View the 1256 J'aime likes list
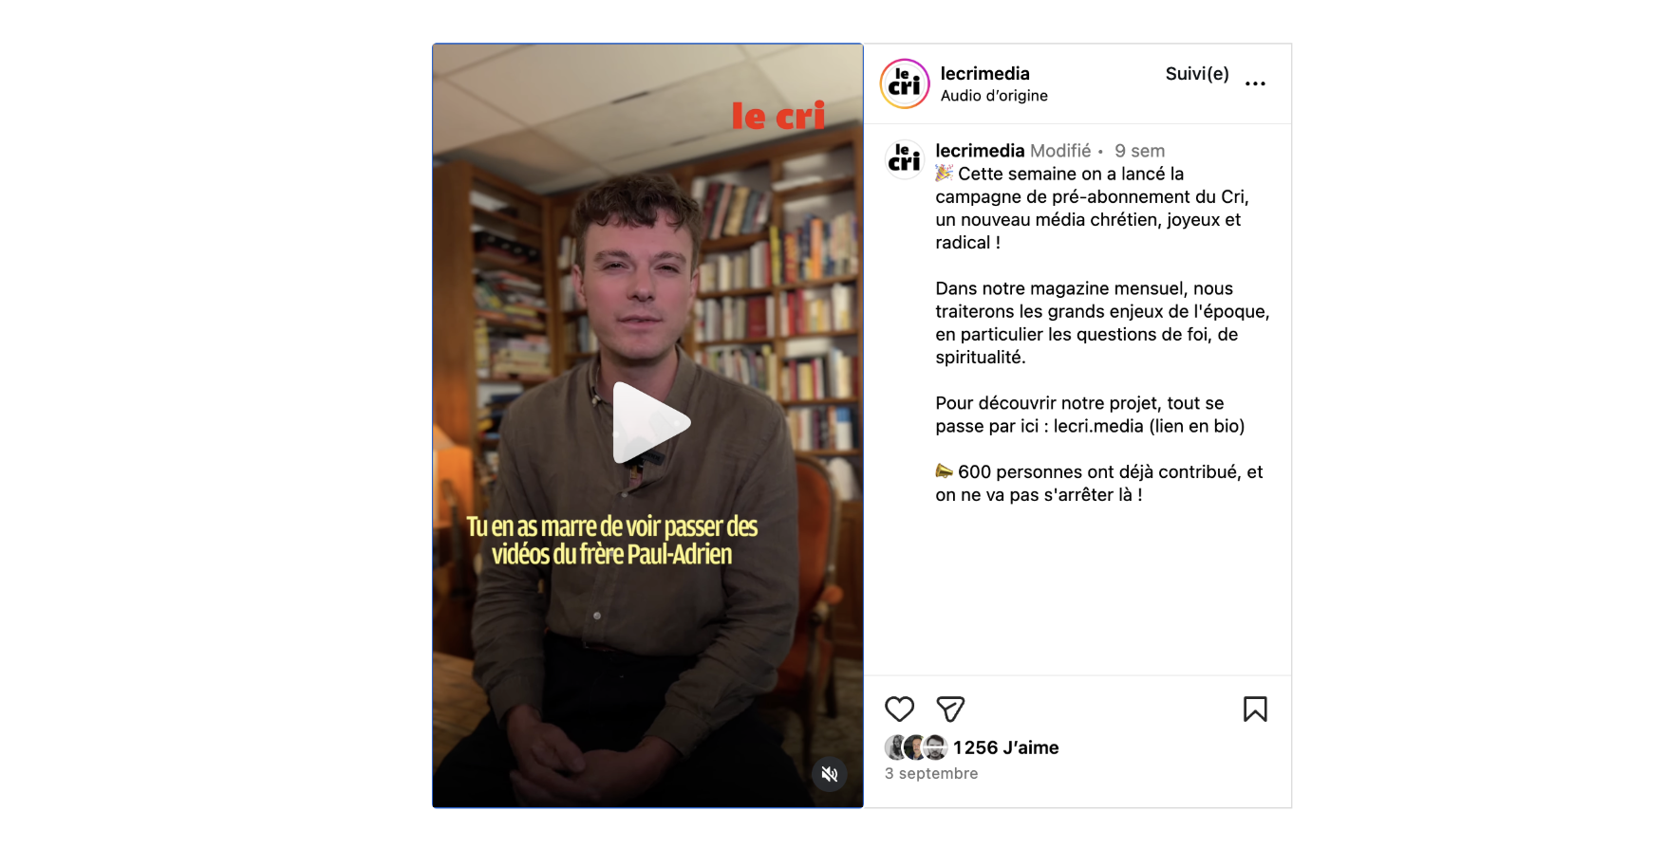 1005,747
